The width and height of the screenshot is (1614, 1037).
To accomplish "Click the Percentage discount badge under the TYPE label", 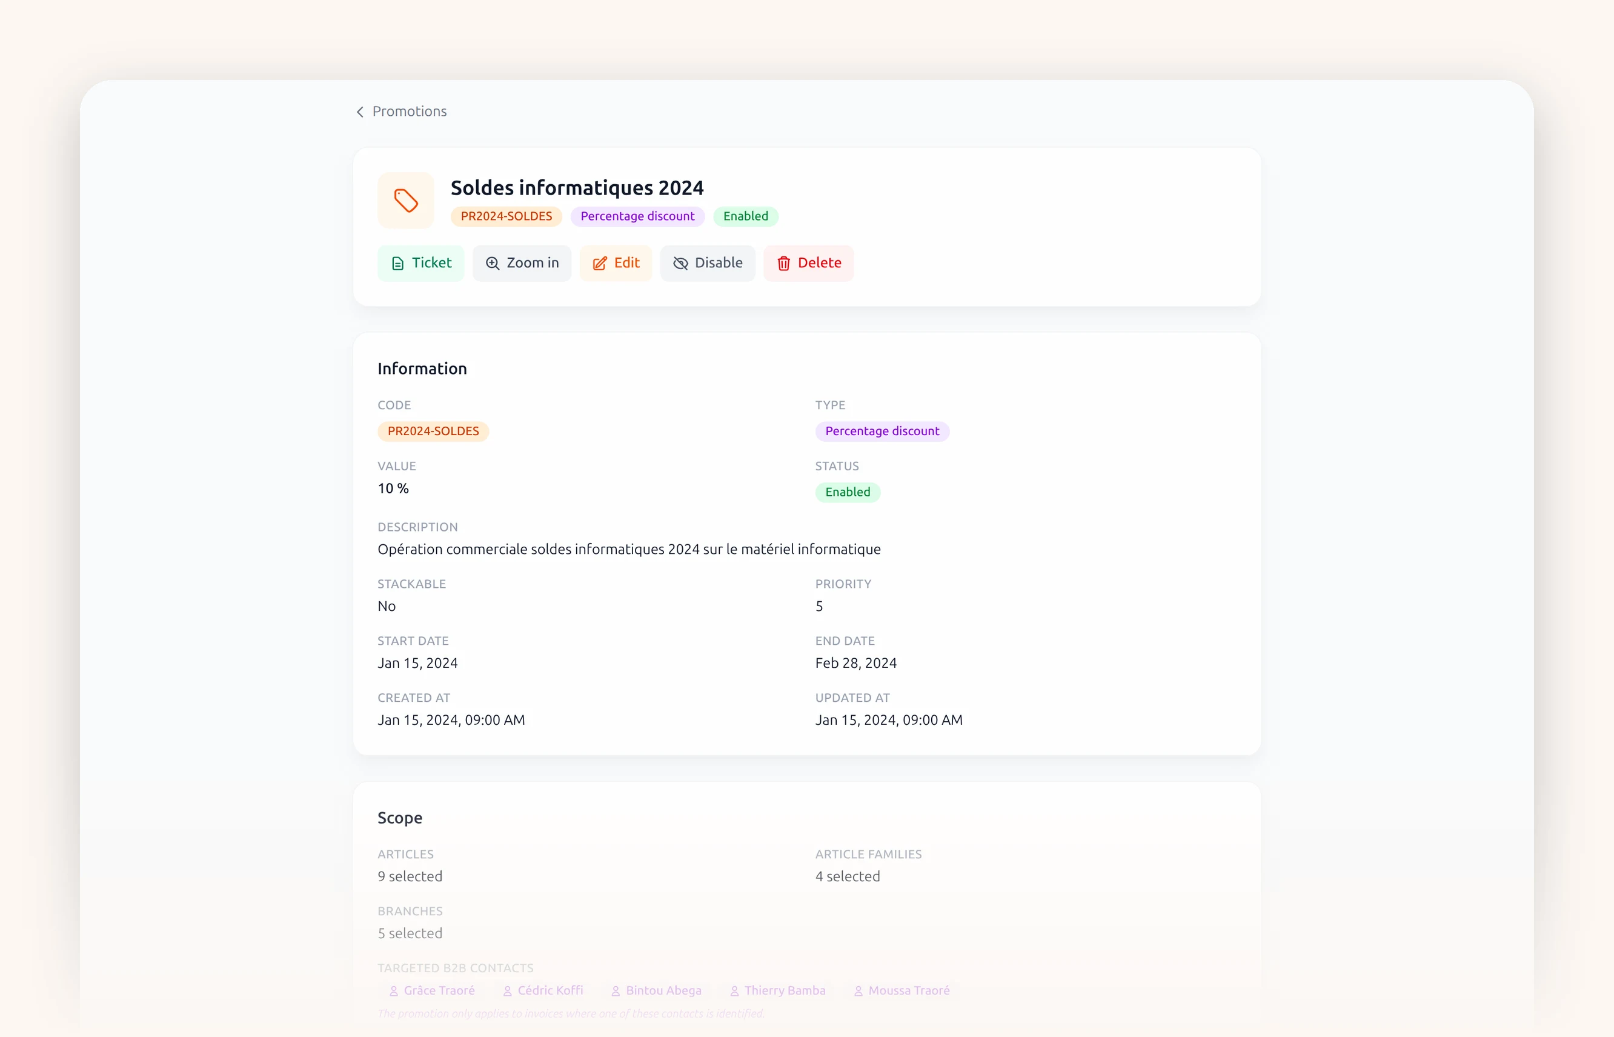I will (x=882, y=431).
